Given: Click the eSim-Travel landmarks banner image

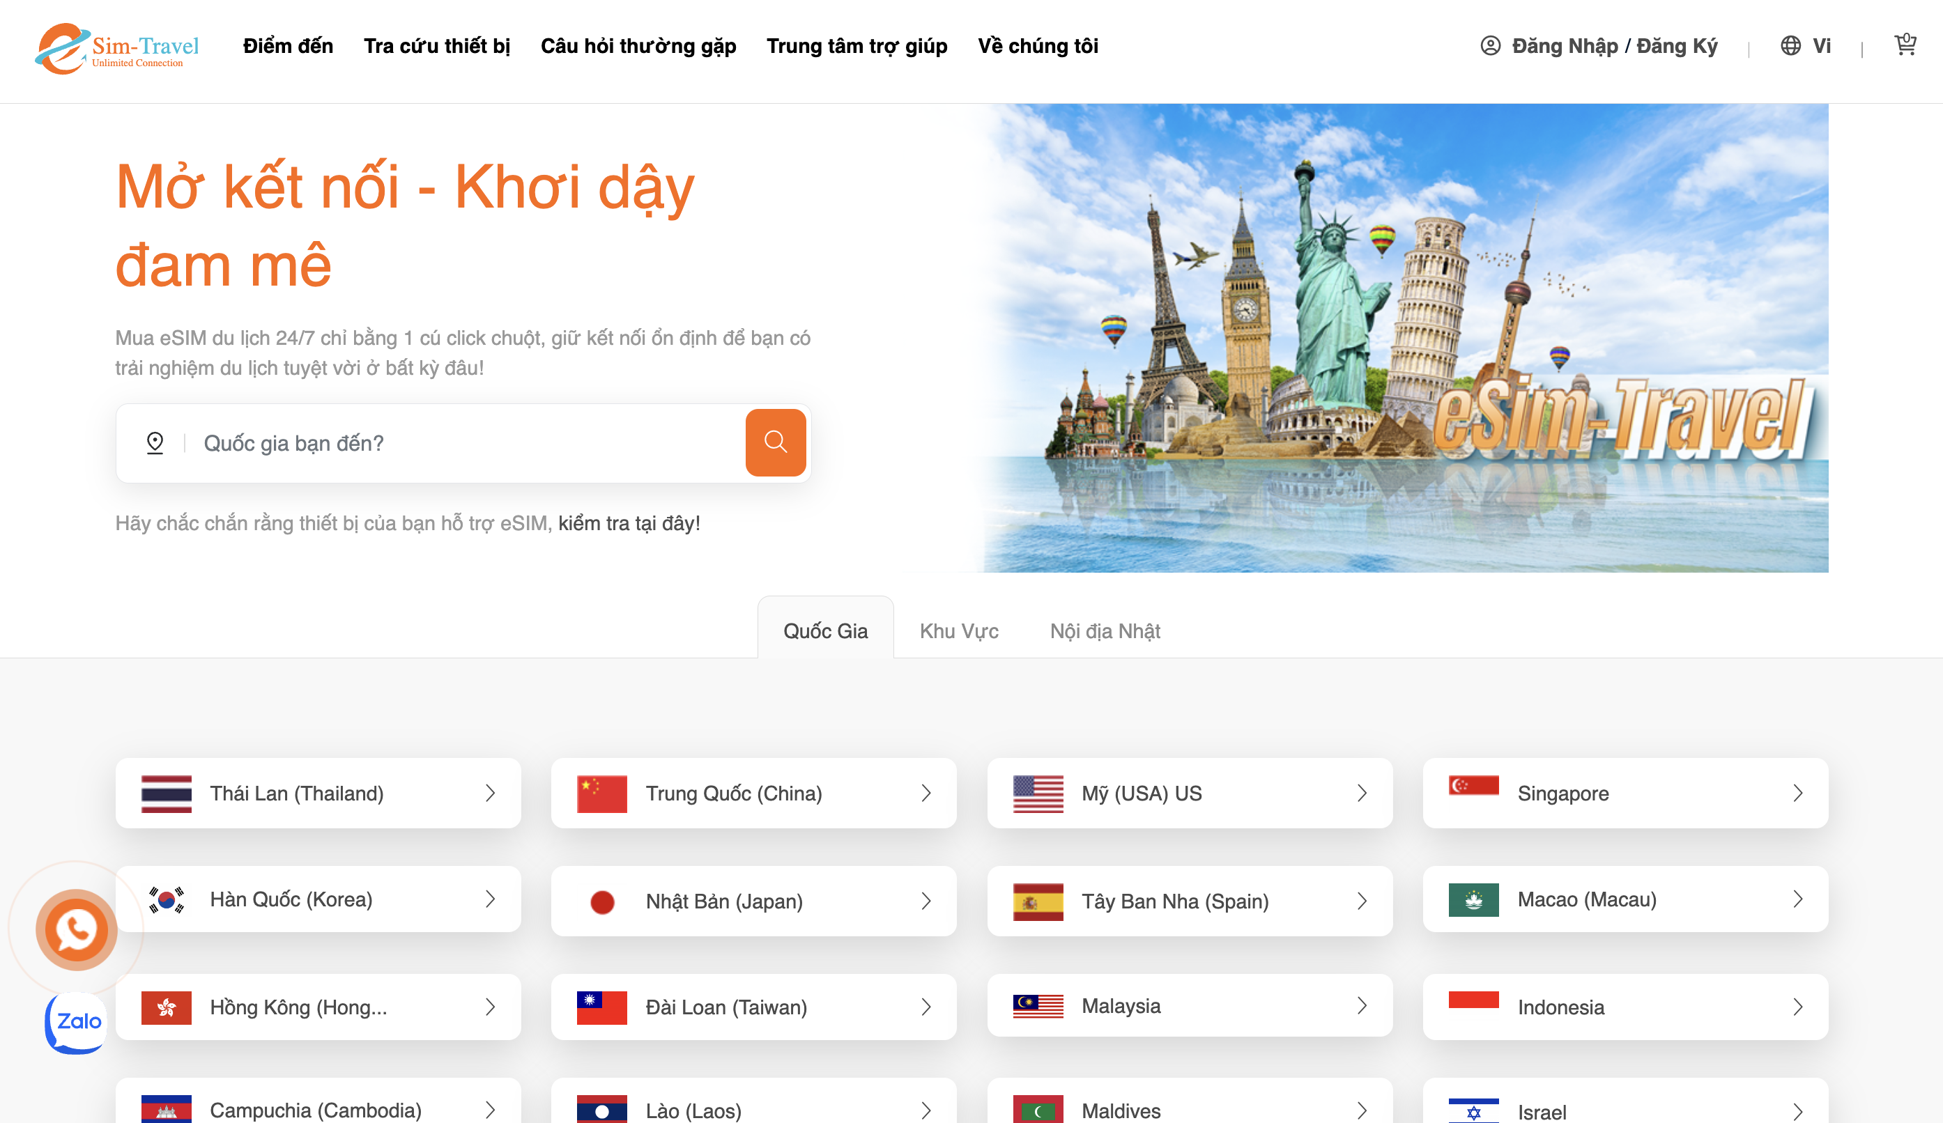Looking at the screenshot, I should (x=1404, y=338).
